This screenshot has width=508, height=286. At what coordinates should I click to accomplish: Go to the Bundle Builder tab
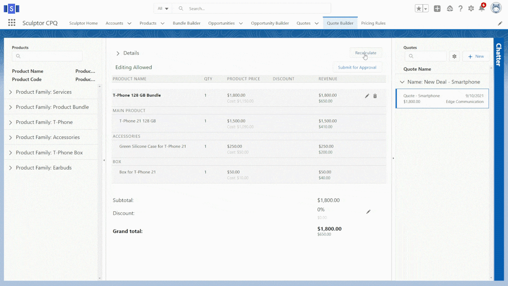[x=186, y=23]
